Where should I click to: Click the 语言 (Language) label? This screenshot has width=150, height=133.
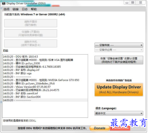pos(106,108)
